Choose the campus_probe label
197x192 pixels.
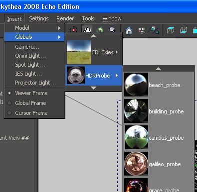coord(166,138)
